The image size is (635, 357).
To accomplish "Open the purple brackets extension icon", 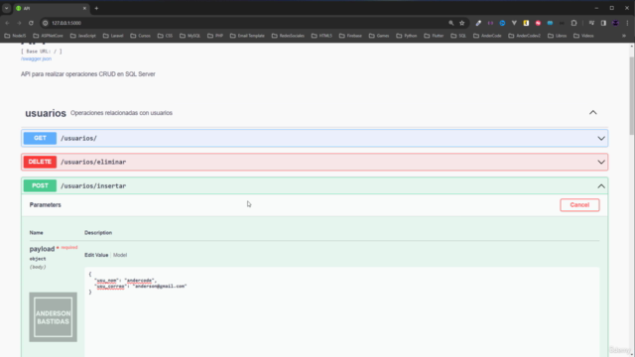I will point(490,23).
